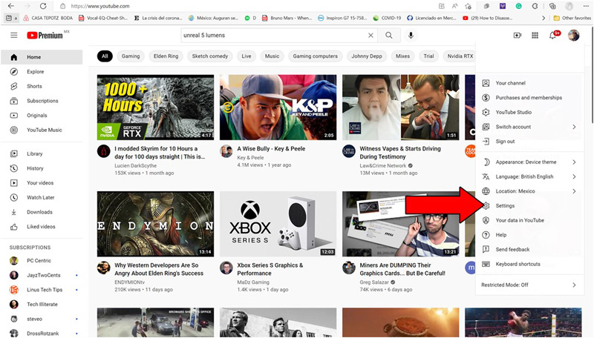This screenshot has height=338, width=594.
Task: Expand the Switch account submenu
Action: click(529, 127)
